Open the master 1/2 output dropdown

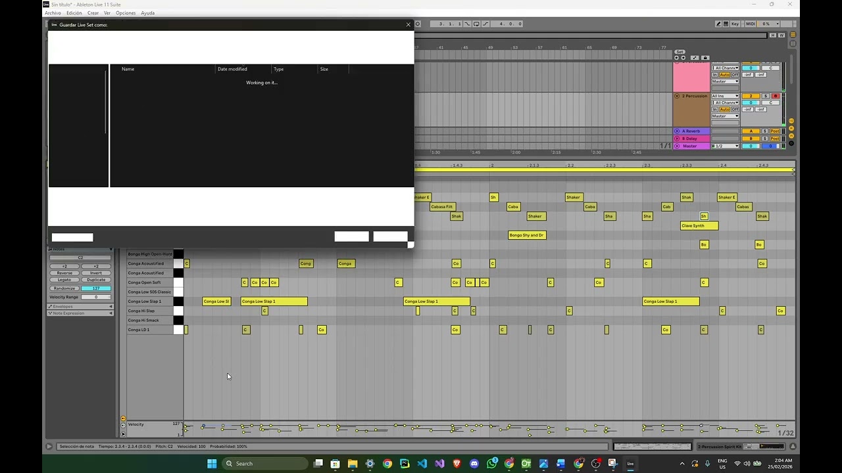click(x=725, y=146)
